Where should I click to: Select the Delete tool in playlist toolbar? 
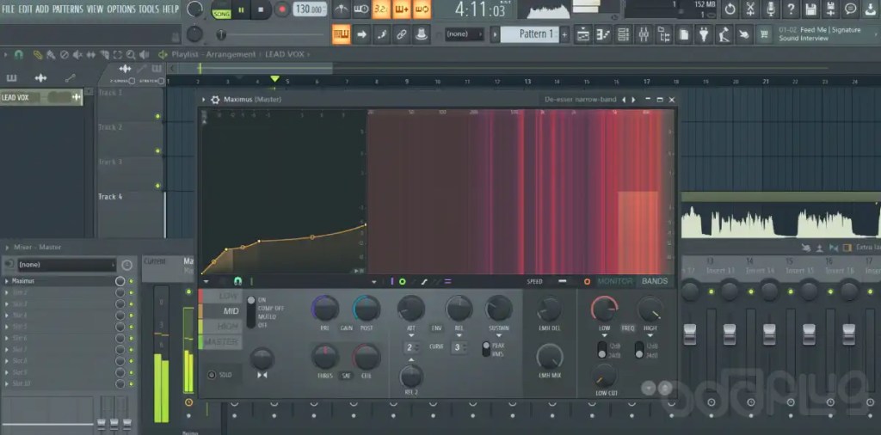click(x=64, y=54)
